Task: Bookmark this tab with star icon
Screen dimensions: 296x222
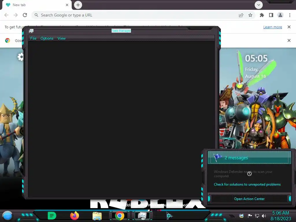Action: [x=250, y=15]
